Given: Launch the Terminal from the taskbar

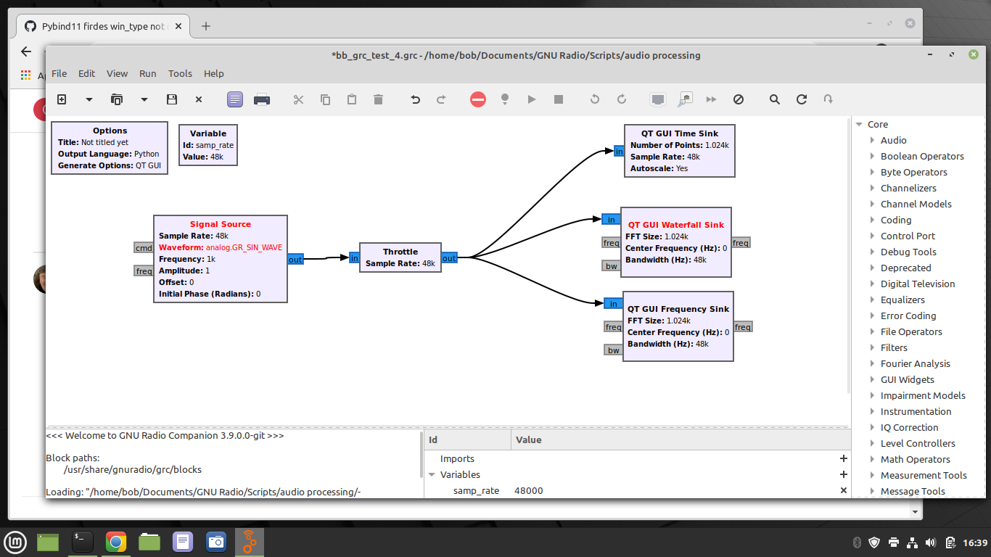Looking at the screenshot, I should tap(83, 542).
